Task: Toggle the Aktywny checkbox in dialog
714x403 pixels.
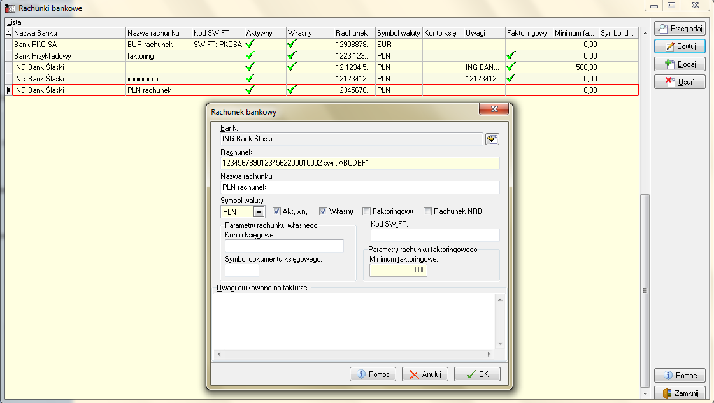Action: (276, 211)
